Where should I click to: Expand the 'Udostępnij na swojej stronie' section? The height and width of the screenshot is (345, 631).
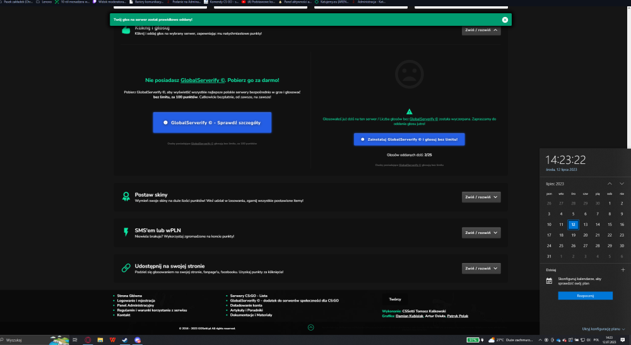[481, 268]
